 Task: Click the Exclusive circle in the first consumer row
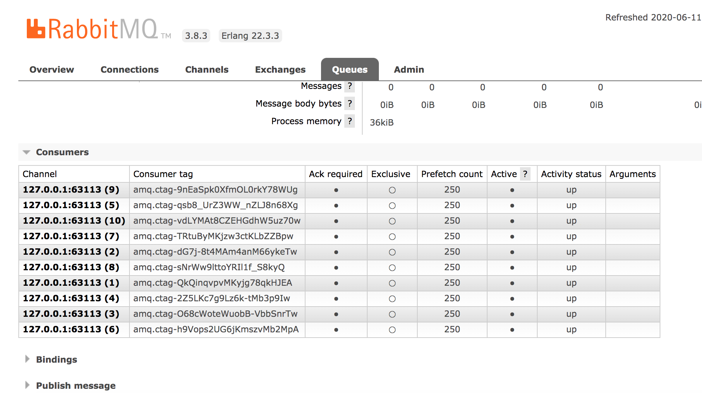coord(392,190)
